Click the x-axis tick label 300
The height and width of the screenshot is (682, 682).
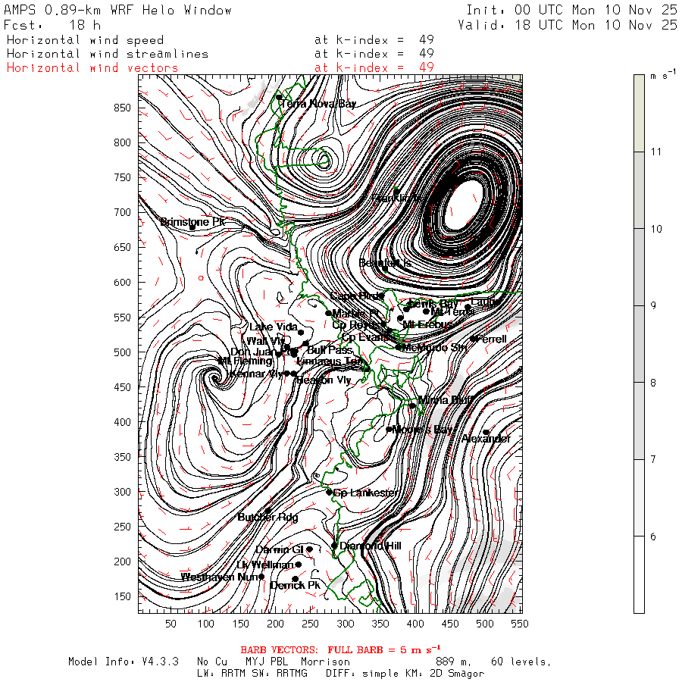(x=346, y=624)
